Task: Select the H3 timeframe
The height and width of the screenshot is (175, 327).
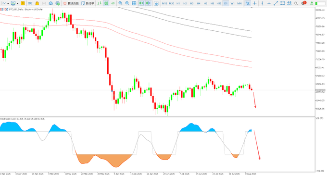Action: [192, 3]
